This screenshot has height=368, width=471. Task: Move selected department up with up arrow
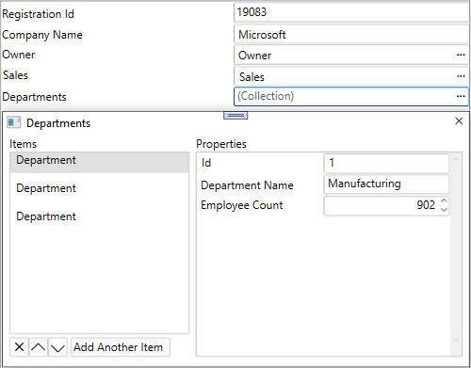pyautogui.click(x=39, y=347)
